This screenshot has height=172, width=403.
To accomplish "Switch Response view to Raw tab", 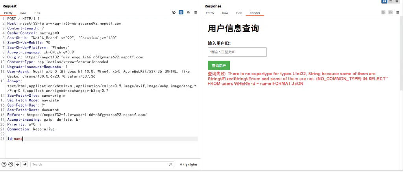I will pos(225,13).
